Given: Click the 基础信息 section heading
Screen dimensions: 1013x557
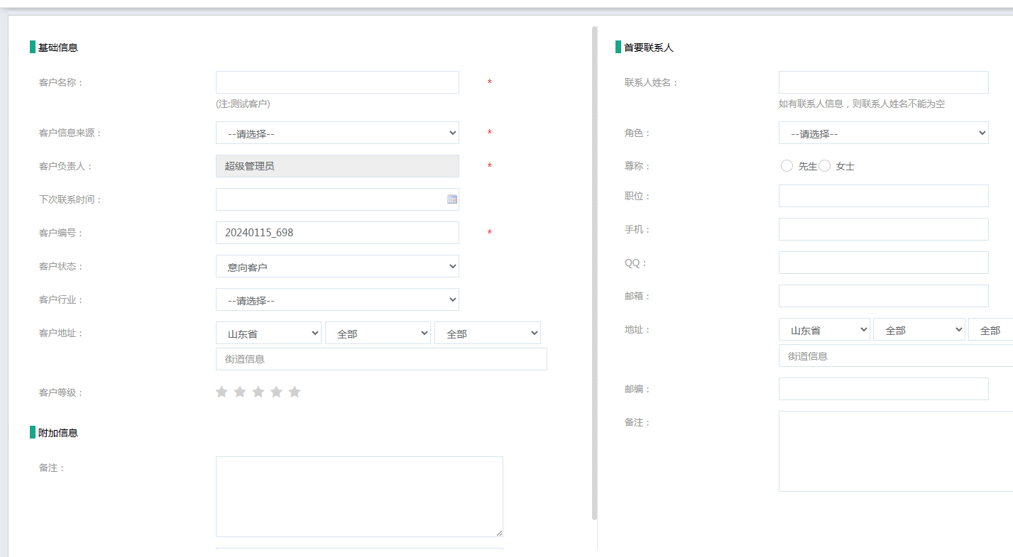Looking at the screenshot, I should tap(58, 48).
